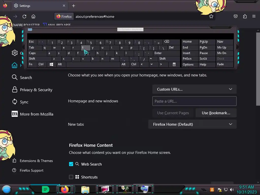Uncheck the Web Search checkbox
This screenshot has height=195, width=260.
click(x=71, y=164)
